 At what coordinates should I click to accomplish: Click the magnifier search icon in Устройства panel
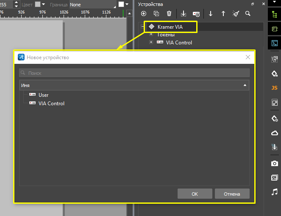tap(248, 14)
